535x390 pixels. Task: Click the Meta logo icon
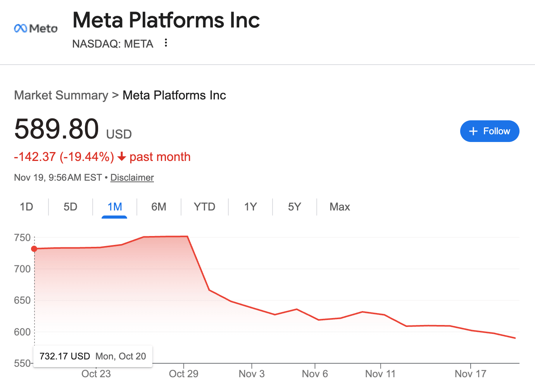pos(35,28)
